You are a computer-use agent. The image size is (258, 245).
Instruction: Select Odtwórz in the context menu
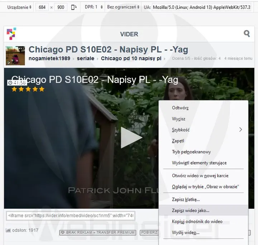(x=180, y=108)
